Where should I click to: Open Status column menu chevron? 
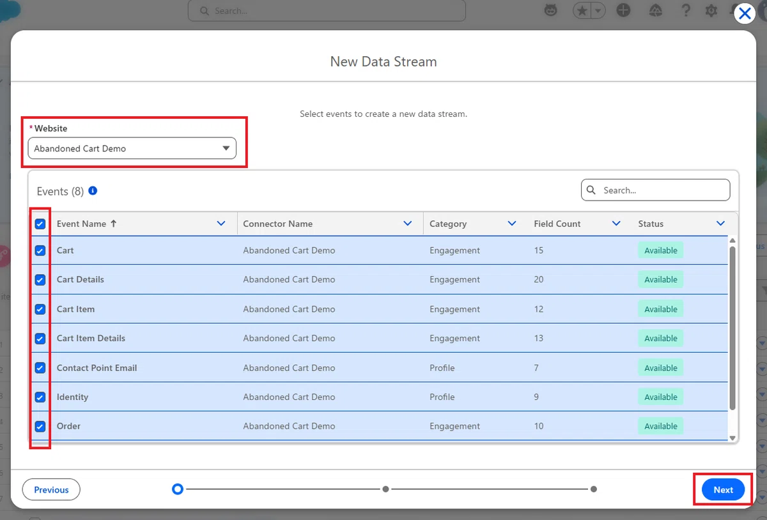[x=721, y=224]
